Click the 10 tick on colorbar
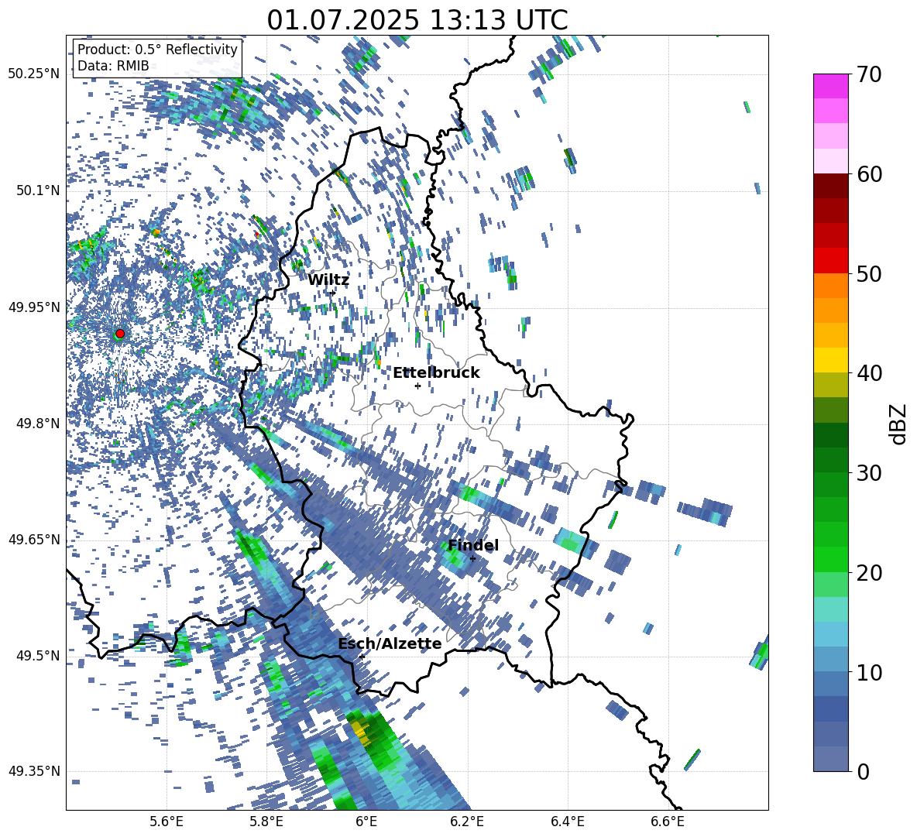 pyautogui.click(x=869, y=672)
